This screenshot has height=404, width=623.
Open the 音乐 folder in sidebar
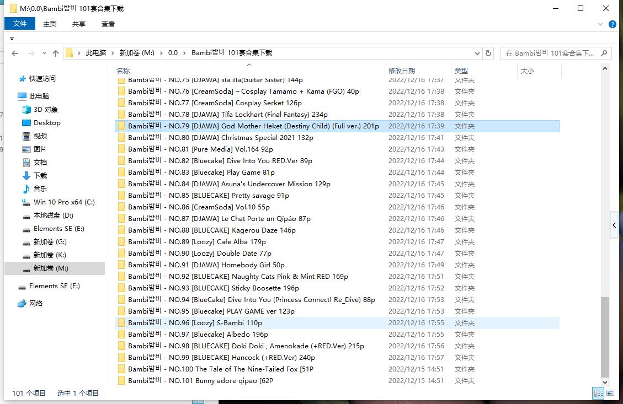40,188
